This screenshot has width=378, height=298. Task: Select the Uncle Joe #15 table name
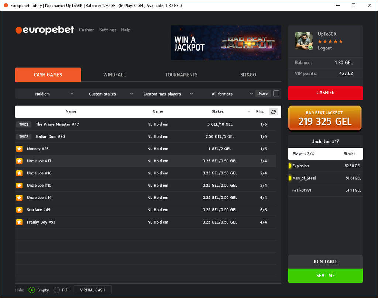39,186
